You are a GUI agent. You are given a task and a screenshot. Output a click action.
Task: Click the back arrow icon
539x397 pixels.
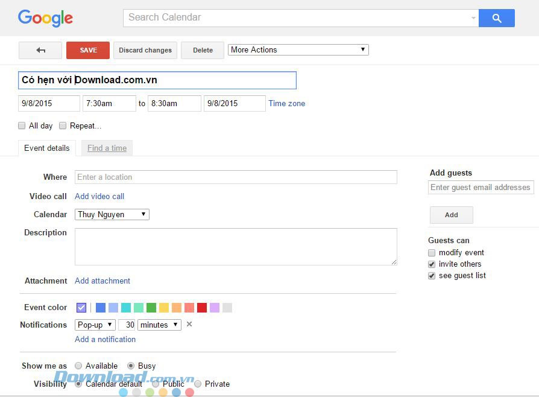click(x=40, y=50)
